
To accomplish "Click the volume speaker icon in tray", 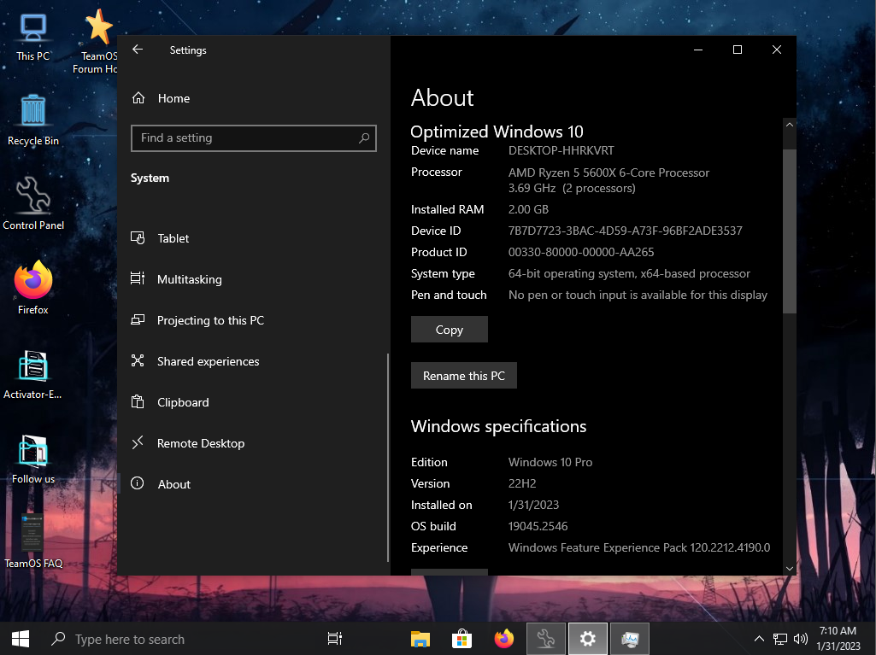I will coord(801,639).
